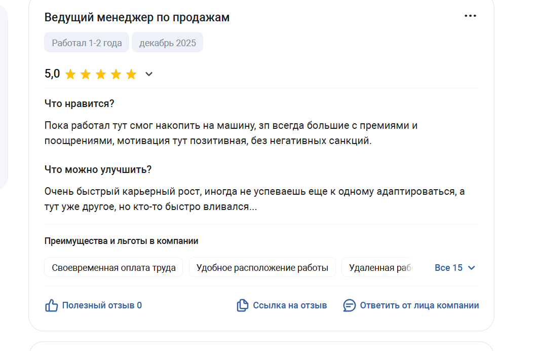Image resolution: width=536 pixels, height=351 pixels.
Task: Click 'Ссылка на отзыв' link
Action: click(290, 305)
